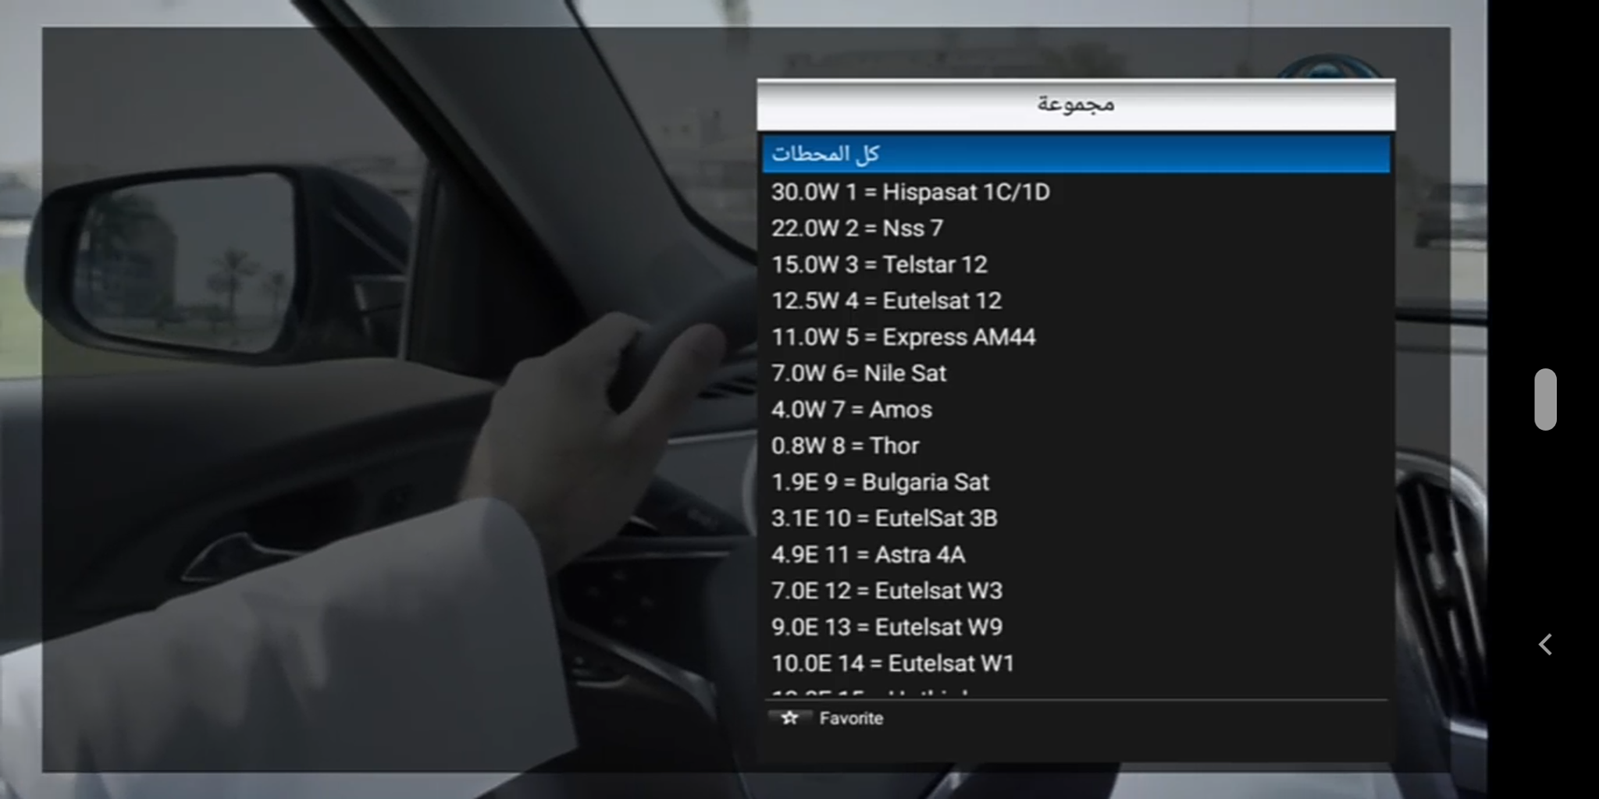The height and width of the screenshot is (799, 1599).
Task: Open the Favorite list label
Action: (x=851, y=718)
